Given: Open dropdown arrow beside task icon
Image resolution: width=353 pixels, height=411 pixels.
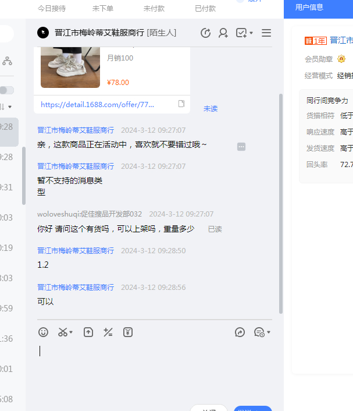Looking at the screenshot, I should click(251, 33).
